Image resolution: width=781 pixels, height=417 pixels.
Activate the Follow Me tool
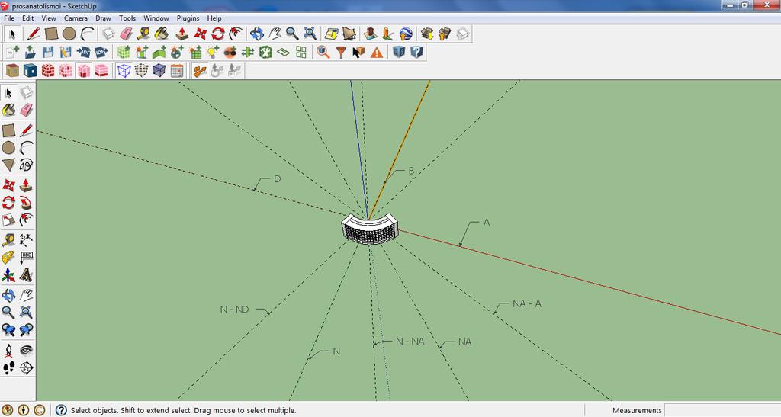26,203
